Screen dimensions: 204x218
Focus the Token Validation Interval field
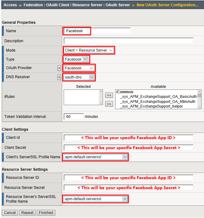tap(73, 116)
